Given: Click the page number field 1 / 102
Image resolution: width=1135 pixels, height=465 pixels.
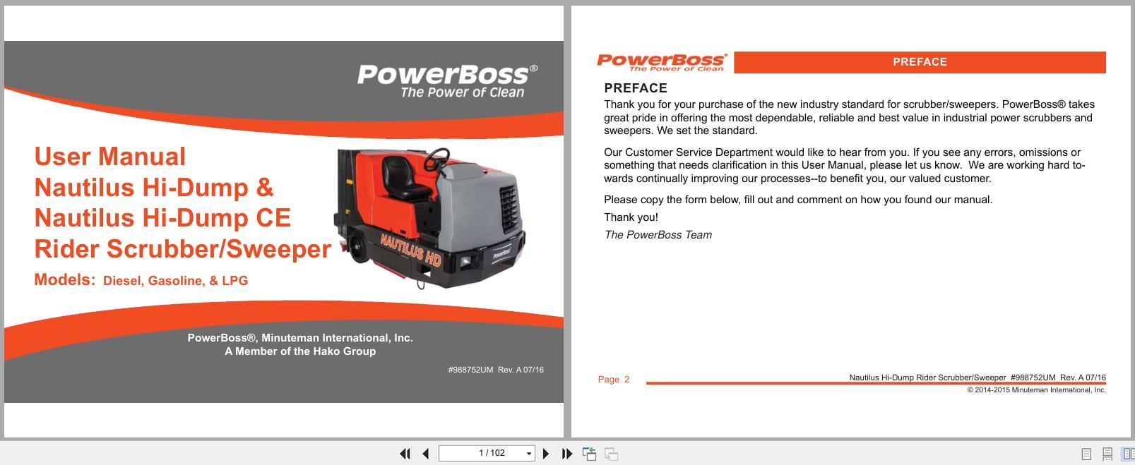Looking at the screenshot, I should pyautogui.click(x=486, y=453).
